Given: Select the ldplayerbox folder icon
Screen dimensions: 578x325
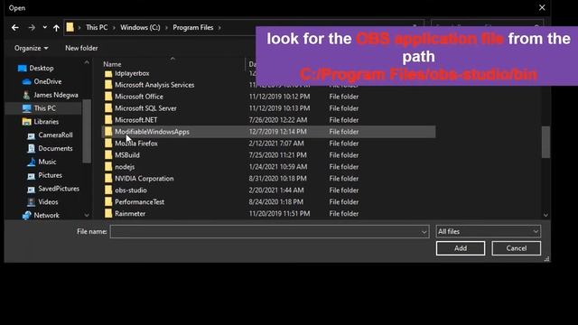Looking at the screenshot, I should (108, 74).
